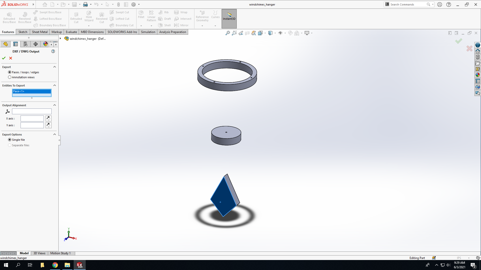This screenshot has width=481, height=270.
Task: Open the ConfigurationManager tab icon
Action: tap(26, 44)
